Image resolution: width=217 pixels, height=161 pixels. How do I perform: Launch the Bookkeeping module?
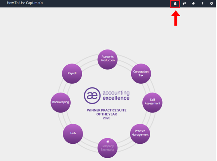[x=61, y=103]
